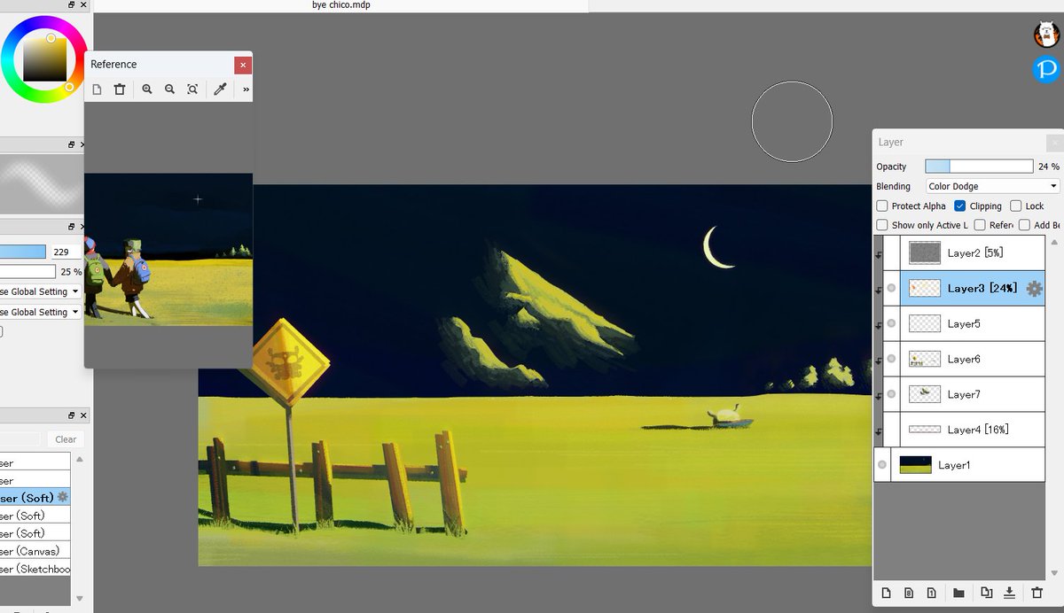Close the Reference window

tap(243, 65)
